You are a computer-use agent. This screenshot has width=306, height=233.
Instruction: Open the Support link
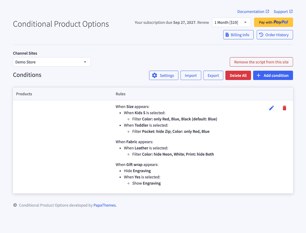tap(283, 11)
